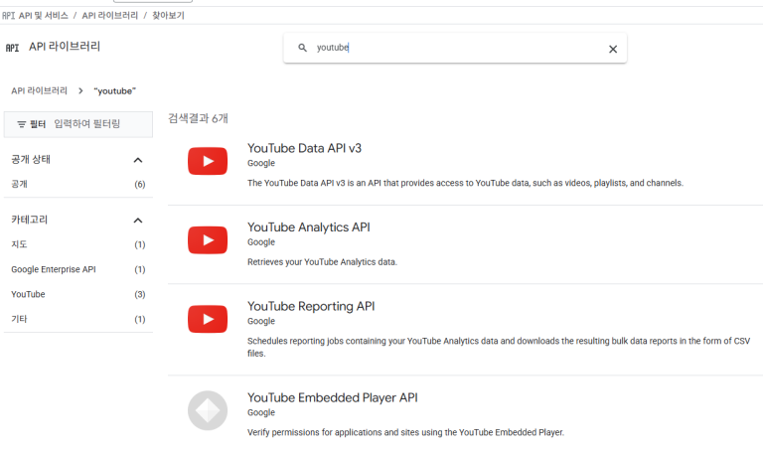This screenshot has width=763, height=451.
Task: Click the (3) count next to YouTube
Action: [x=140, y=295]
